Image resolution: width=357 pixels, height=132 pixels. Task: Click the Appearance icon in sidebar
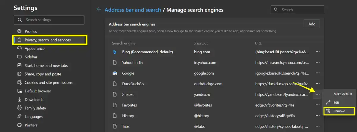pyautogui.click(x=20, y=48)
